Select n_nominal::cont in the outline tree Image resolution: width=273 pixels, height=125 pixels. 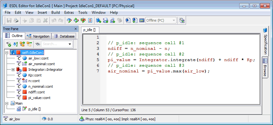click(x=41, y=86)
